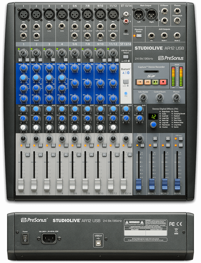Mute channel 1
The height and width of the screenshot is (263, 201).
pos(28,145)
